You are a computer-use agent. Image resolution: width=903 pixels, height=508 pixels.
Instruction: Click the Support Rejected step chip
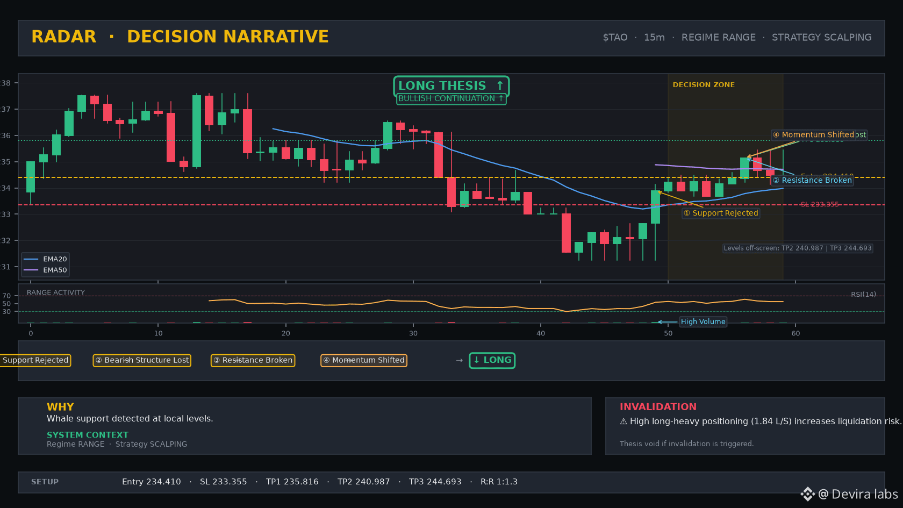click(x=35, y=360)
